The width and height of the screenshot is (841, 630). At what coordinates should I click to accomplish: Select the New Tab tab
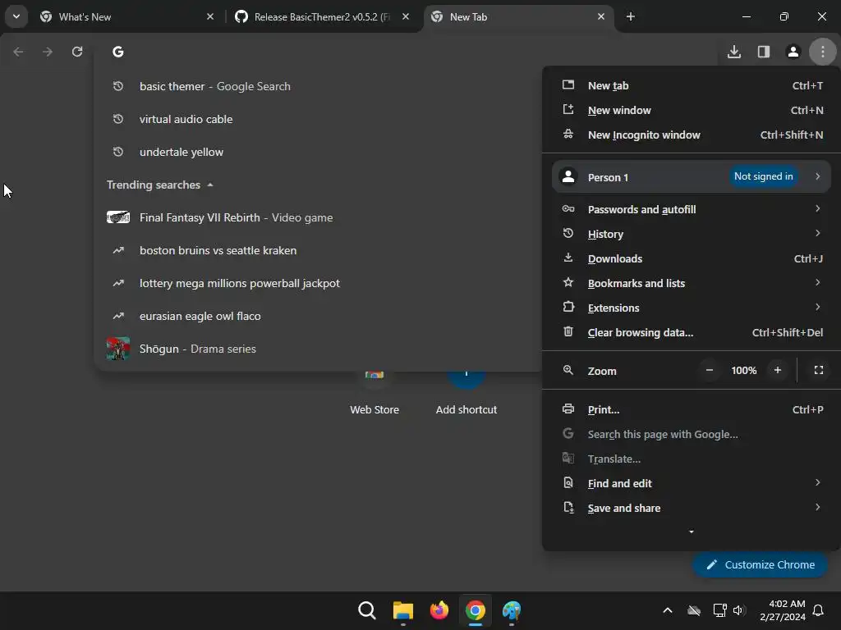(x=519, y=16)
